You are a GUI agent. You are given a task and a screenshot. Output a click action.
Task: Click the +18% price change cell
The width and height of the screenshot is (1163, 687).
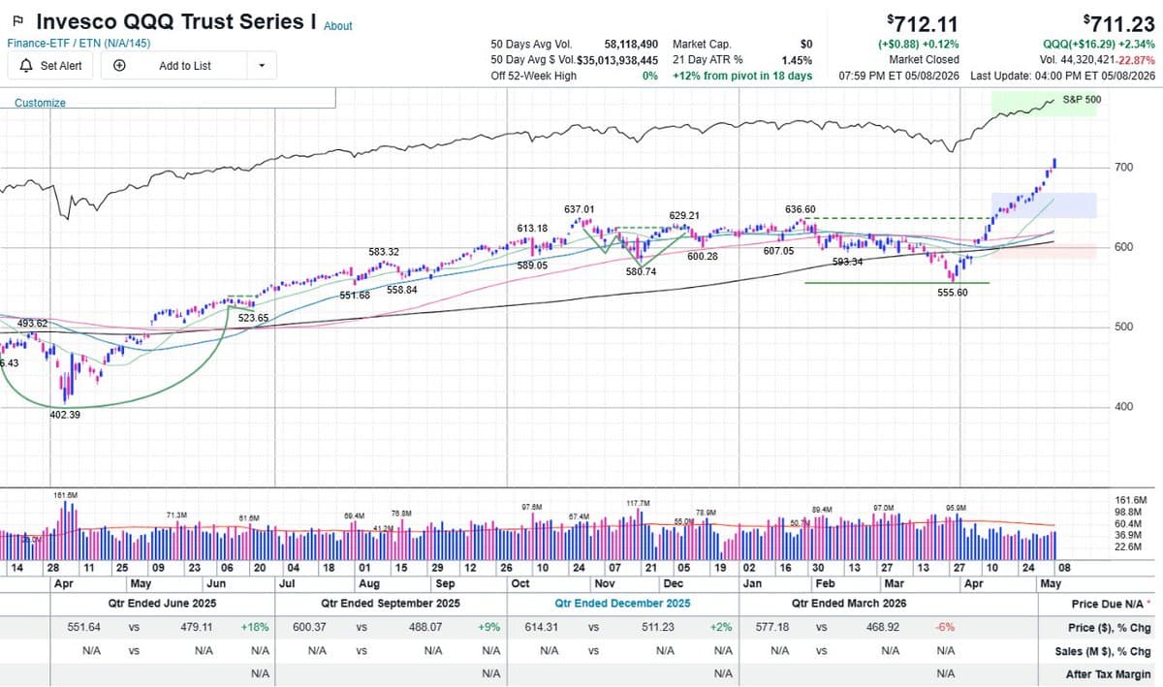(x=255, y=628)
